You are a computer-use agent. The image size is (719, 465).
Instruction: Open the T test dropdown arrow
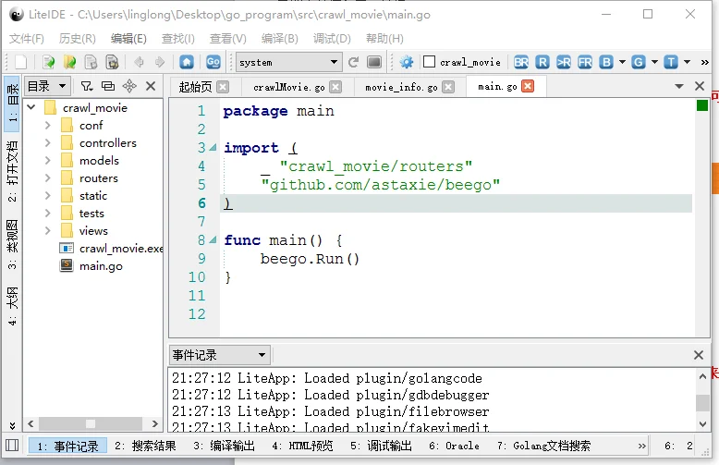(x=687, y=62)
